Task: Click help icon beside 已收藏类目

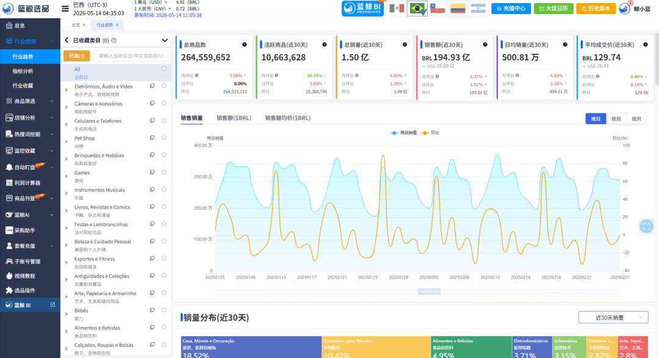Action: click(114, 40)
